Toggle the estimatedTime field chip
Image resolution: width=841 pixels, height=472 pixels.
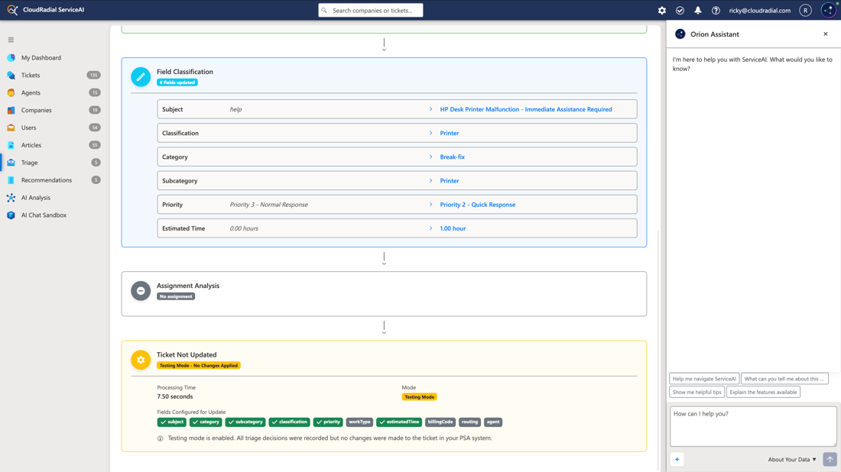click(398, 422)
